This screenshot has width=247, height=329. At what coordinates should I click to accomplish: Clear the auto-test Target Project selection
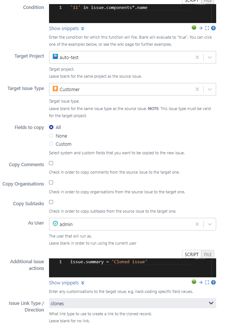pyautogui.click(x=197, y=57)
